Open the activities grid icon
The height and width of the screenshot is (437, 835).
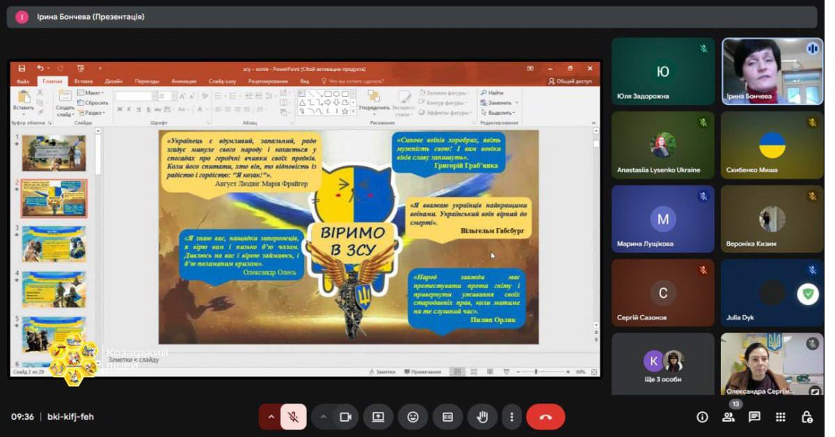coord(781,417)
